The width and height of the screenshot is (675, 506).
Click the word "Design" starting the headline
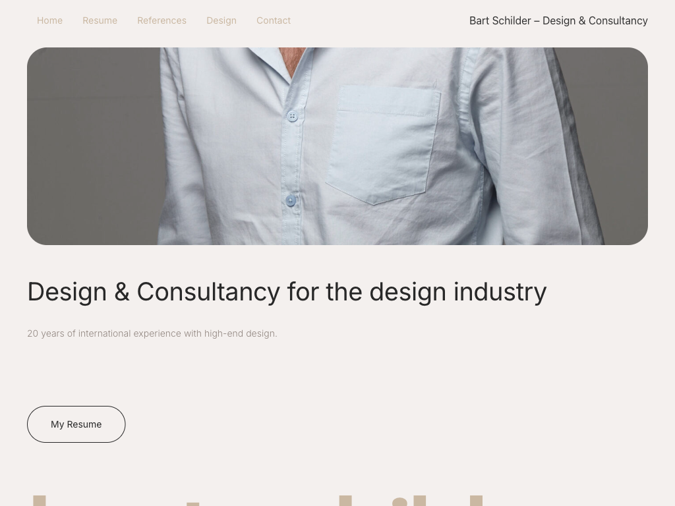point(67,292)
